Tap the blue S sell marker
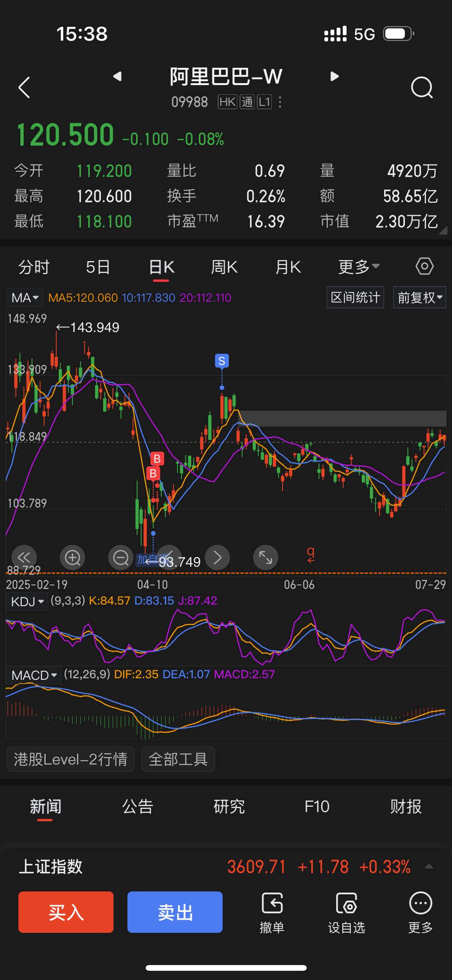Viewport: 452px width, 980px height. [222, 361]
